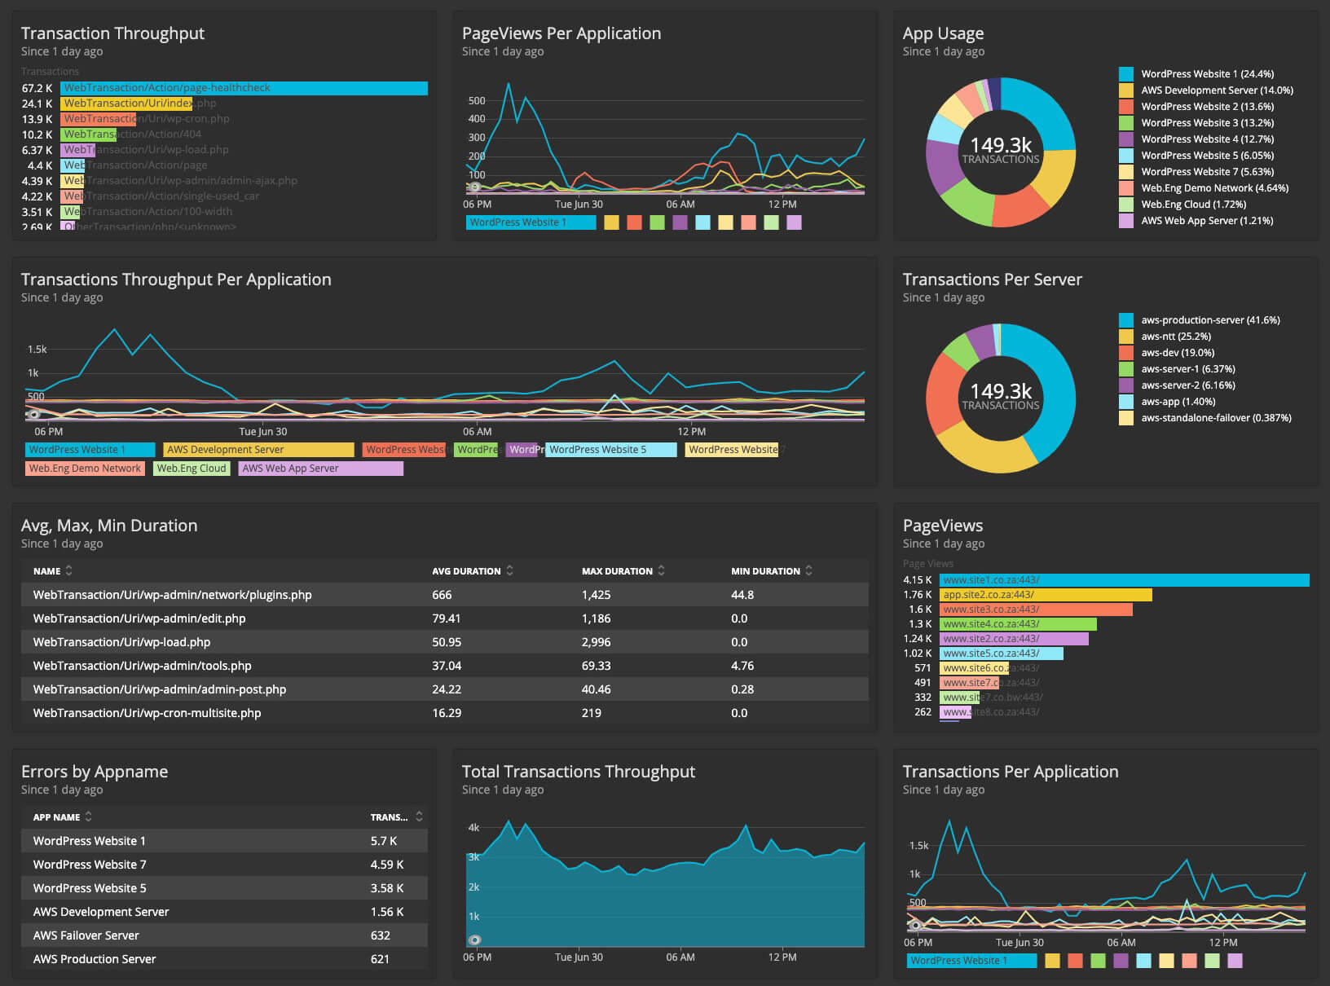Sort Errors table by Trans... column arrows
The width and height of the screenshot is (1330, 986).
419,817
